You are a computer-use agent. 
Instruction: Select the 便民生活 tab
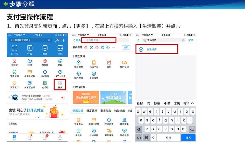pyautogui.click(x=78, y=111)
